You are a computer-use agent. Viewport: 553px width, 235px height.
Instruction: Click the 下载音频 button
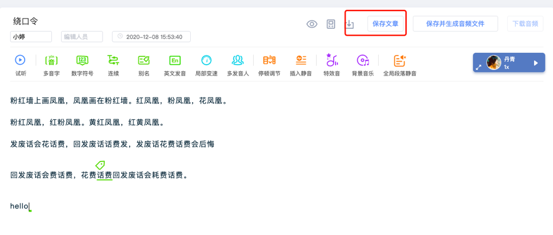(525, 24)
